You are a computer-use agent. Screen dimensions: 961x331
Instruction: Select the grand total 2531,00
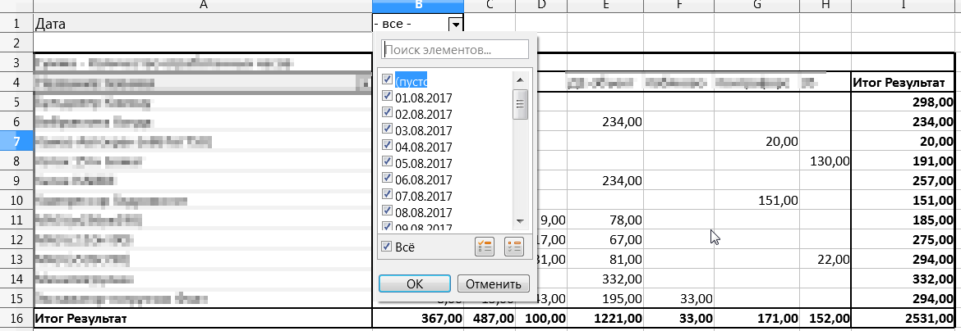coord(903,318)
